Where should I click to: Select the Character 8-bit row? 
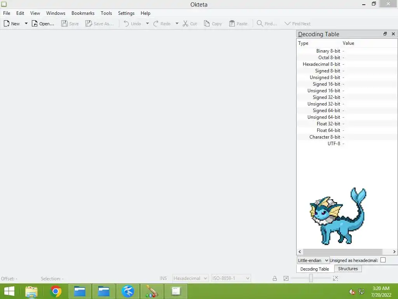click(347, 137)
